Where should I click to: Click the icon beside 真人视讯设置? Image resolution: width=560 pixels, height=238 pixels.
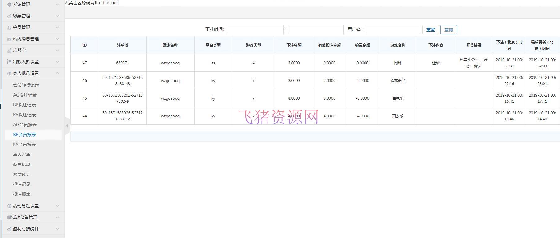(x=9, y=74)
